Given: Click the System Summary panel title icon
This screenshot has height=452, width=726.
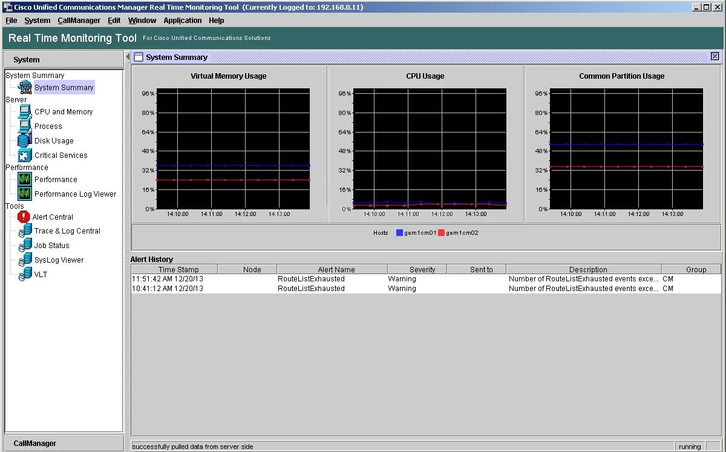Looking at the screenshot, I should pos(139,57).
